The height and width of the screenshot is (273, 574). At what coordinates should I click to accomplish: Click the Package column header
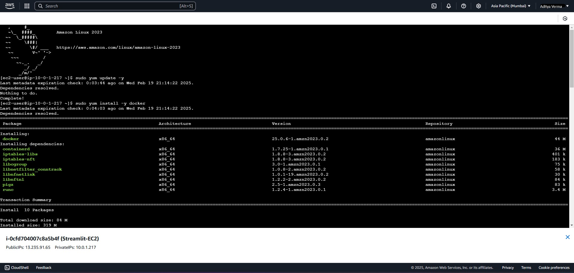click(12, 124)
